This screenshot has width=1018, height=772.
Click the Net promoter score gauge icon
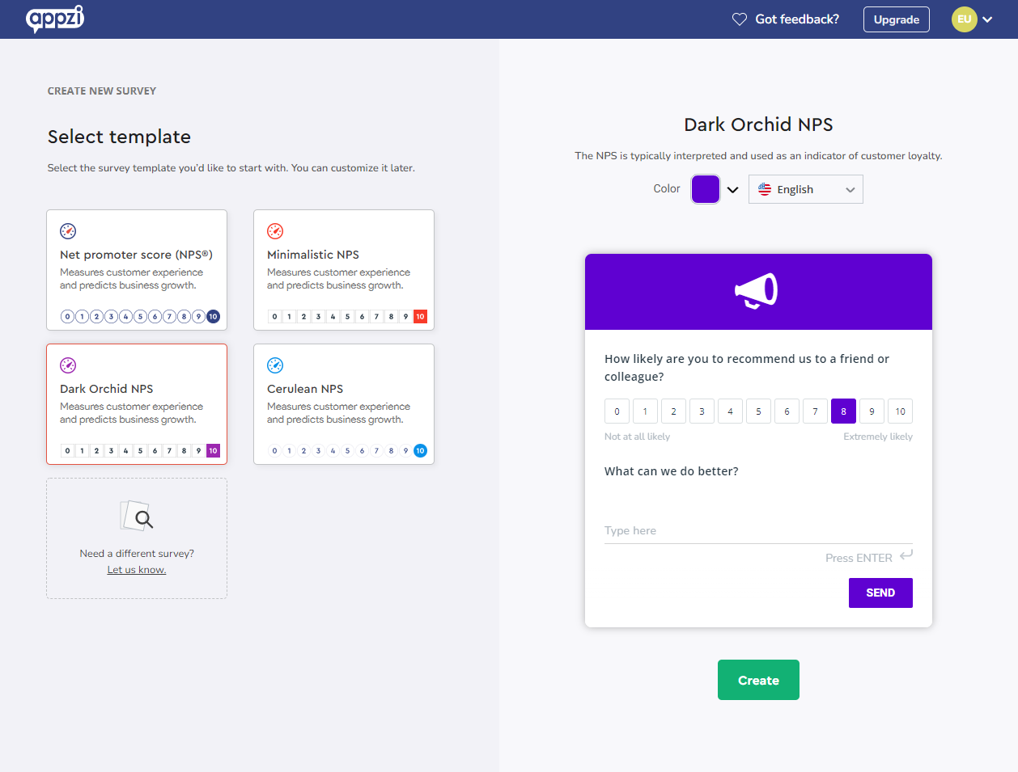(x=68, y=231)
